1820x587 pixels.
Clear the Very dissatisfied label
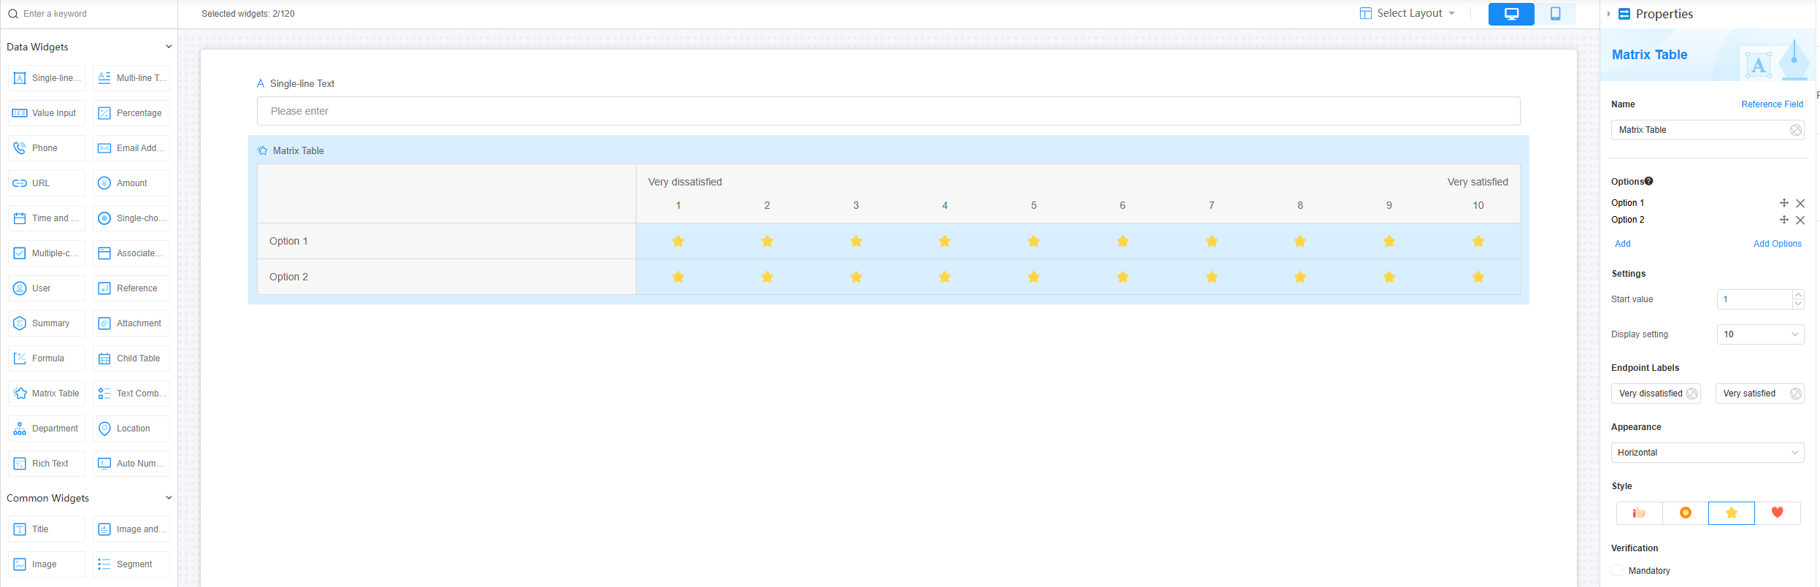point(1692,394)
